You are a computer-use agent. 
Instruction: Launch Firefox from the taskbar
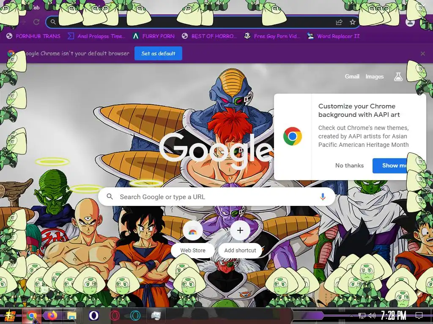(52, 316)
